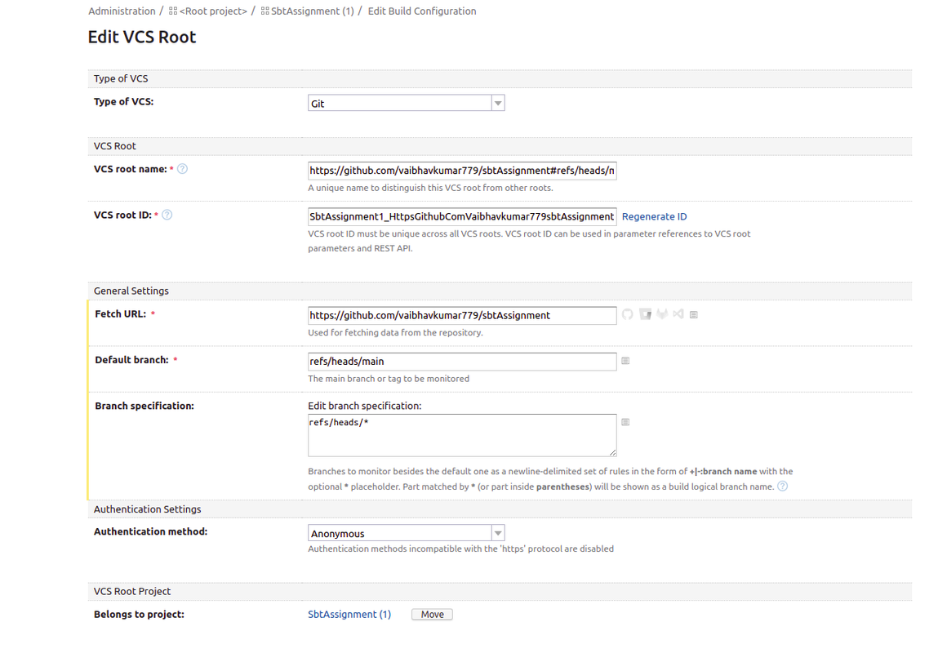Open parameter list icon beside Fetch URL
This screenshot has width=938, height=653.
pos(693,314)
